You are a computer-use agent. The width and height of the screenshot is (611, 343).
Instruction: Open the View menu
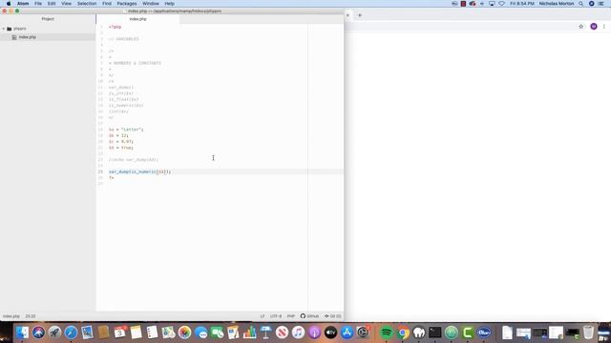tap(66, 4)
